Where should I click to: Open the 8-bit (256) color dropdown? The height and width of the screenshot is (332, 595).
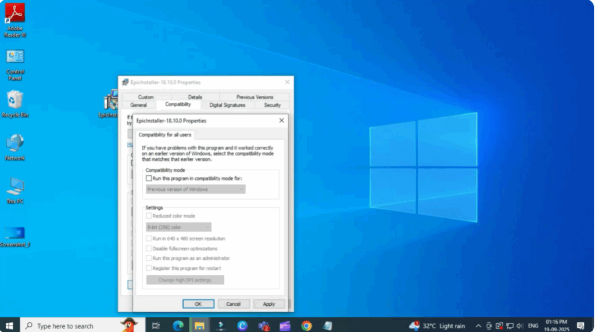[x=178, y=227]
